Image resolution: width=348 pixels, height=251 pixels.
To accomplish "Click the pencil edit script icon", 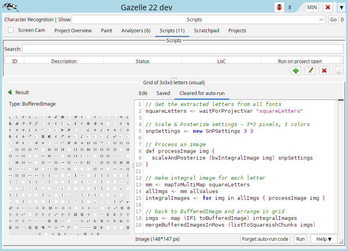I will tap(310, 71).
